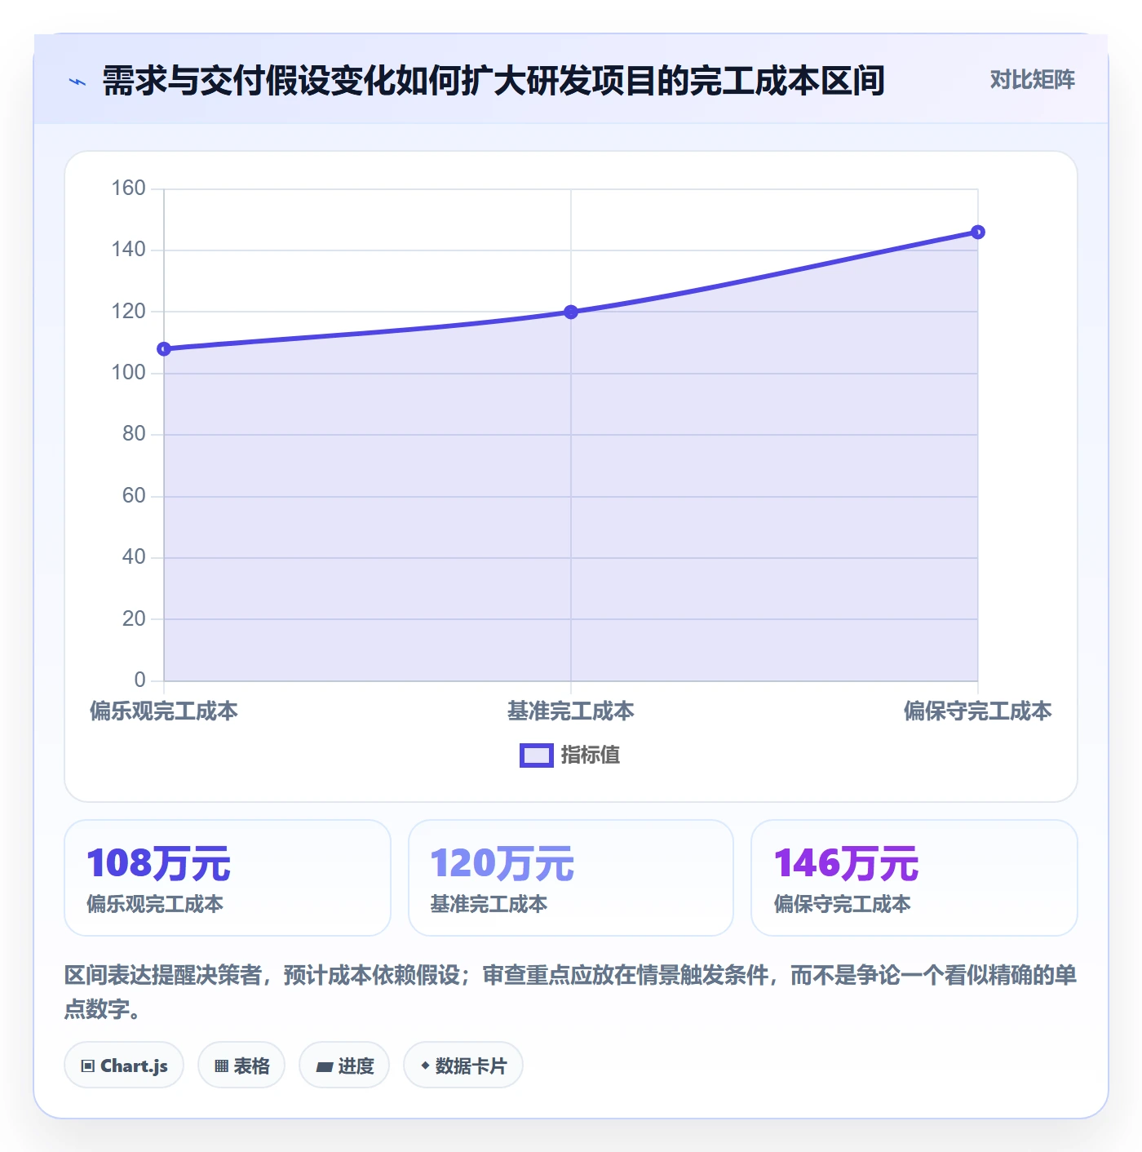Click the 108万元 card value

click(159, 863)
